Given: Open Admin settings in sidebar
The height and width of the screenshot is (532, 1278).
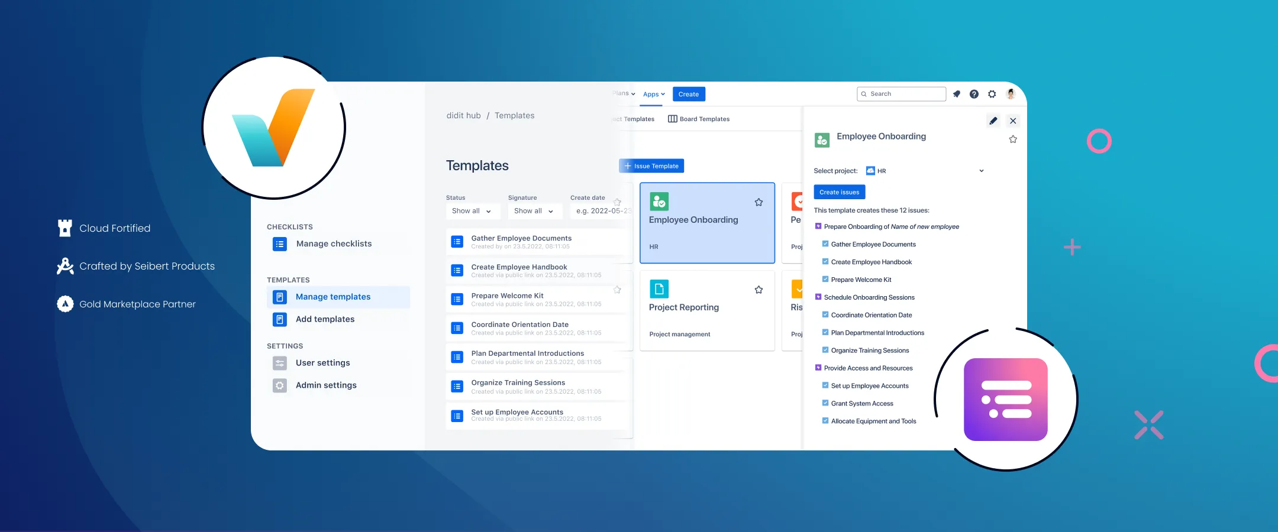Looking at the screenshot, I should [338, 385].
